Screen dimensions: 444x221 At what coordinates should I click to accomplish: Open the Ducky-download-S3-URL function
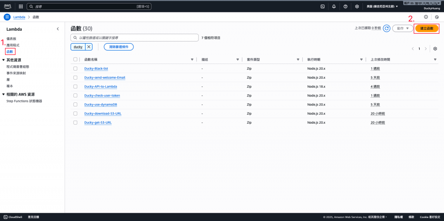103,114
